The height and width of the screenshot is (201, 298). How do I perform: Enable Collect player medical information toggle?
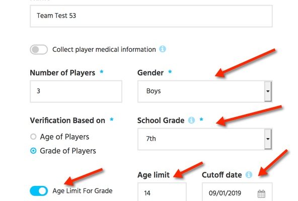(39, 50)
